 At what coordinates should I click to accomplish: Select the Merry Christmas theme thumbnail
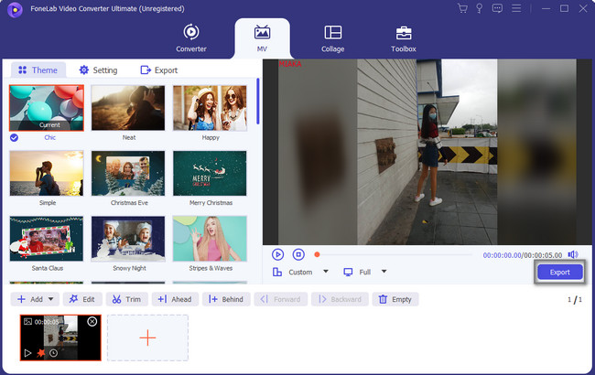[x=210, y=173]
